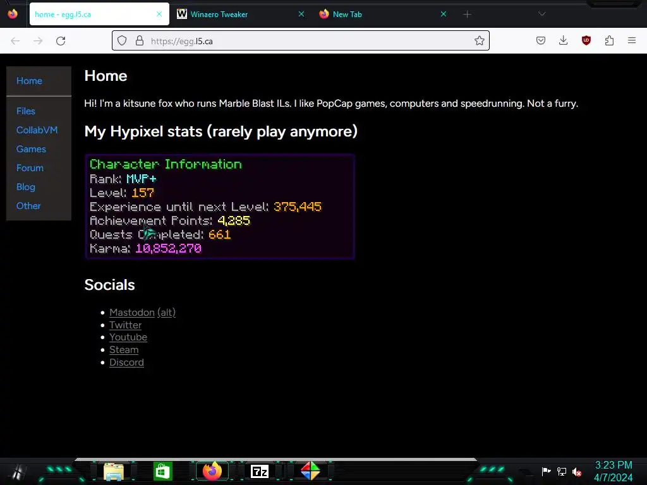This screenshot has width=647, height=485.
Task: Open the Downloads panel
Action: (563, 40)
